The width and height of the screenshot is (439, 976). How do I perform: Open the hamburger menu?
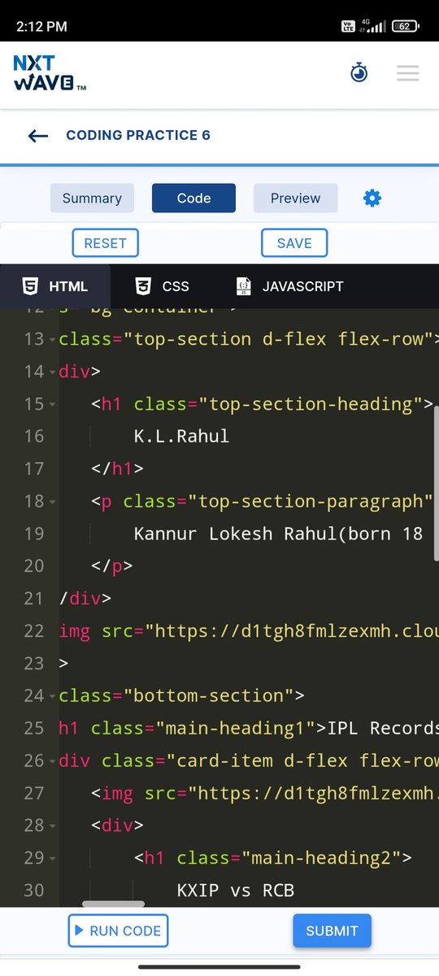click(407, 73)
